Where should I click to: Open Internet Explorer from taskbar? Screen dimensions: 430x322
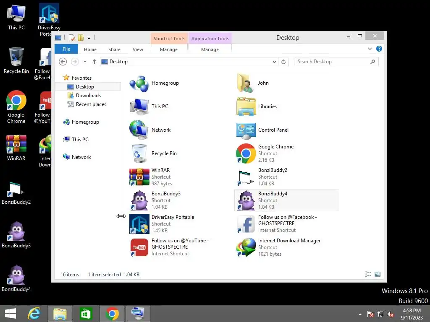pyautogui.click(x=34, y=314)
